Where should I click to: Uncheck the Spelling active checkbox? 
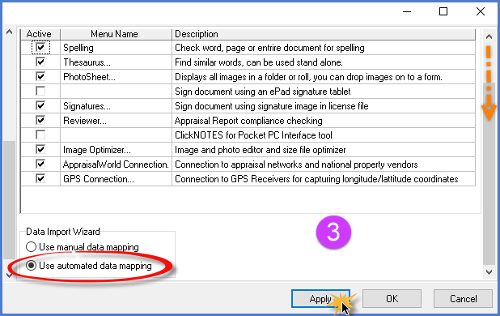pos(40,48)
